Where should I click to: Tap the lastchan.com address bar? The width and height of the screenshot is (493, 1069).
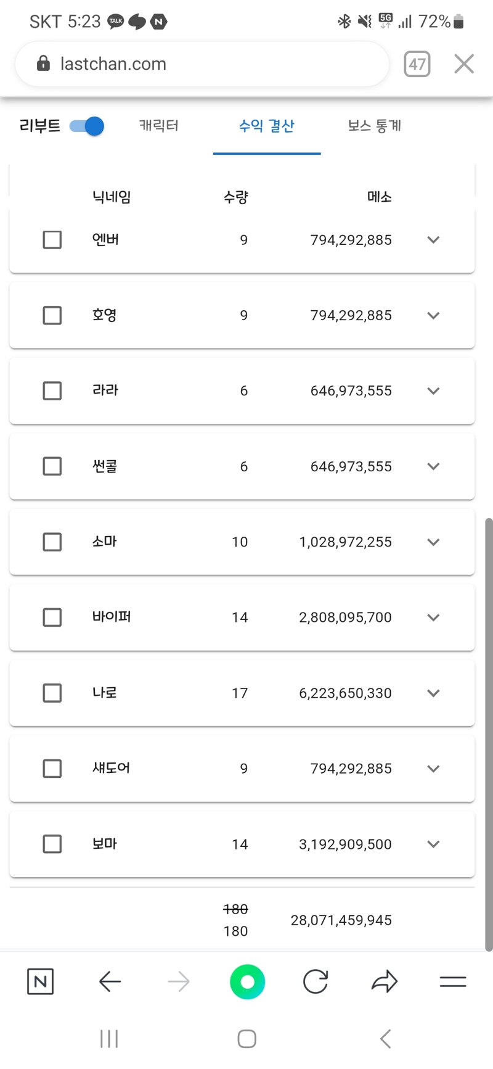202,64
